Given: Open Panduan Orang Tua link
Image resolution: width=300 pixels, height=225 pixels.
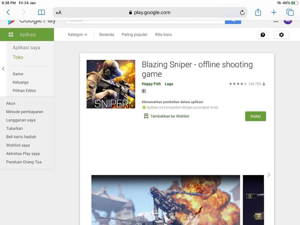Looking at the screenshot, I should [x=24, y=162].
